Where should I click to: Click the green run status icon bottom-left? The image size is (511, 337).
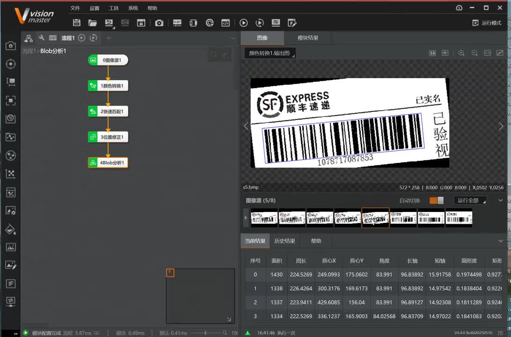(25, 333)
